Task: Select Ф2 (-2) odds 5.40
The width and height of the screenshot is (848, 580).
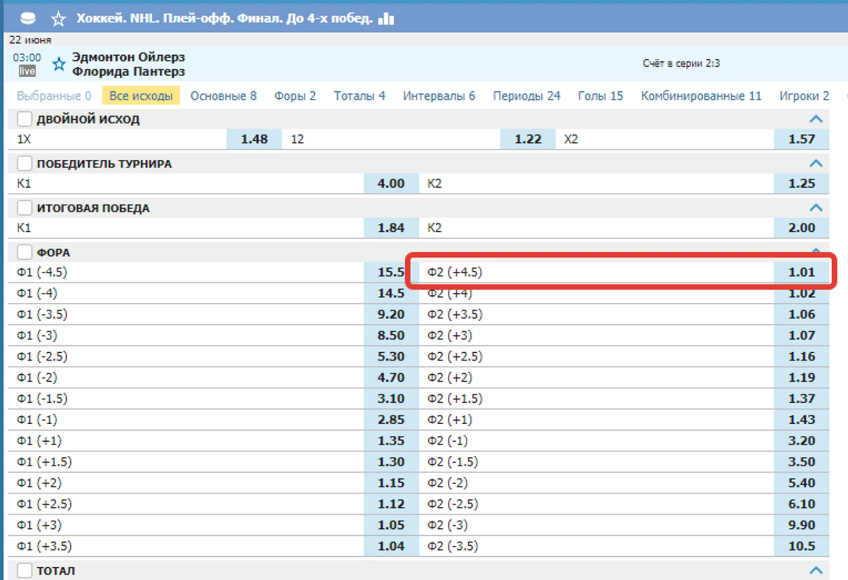Action: [802, 483]
